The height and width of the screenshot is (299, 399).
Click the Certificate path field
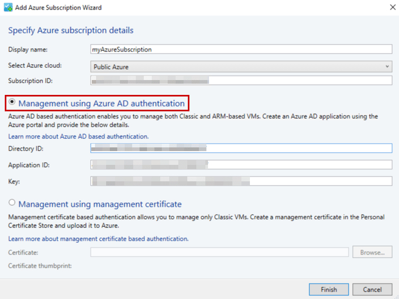pyautogui.click(x=220, y=252)
